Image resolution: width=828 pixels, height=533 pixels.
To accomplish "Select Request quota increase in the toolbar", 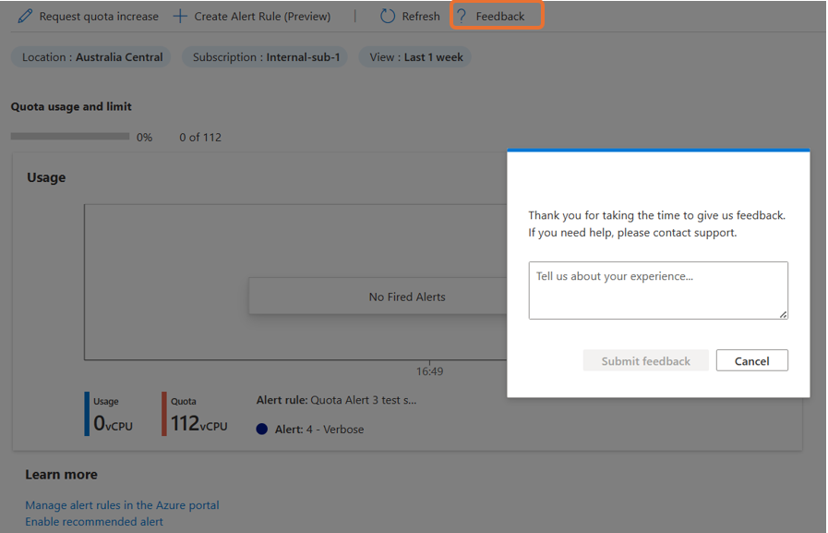I will pos(99,17).
